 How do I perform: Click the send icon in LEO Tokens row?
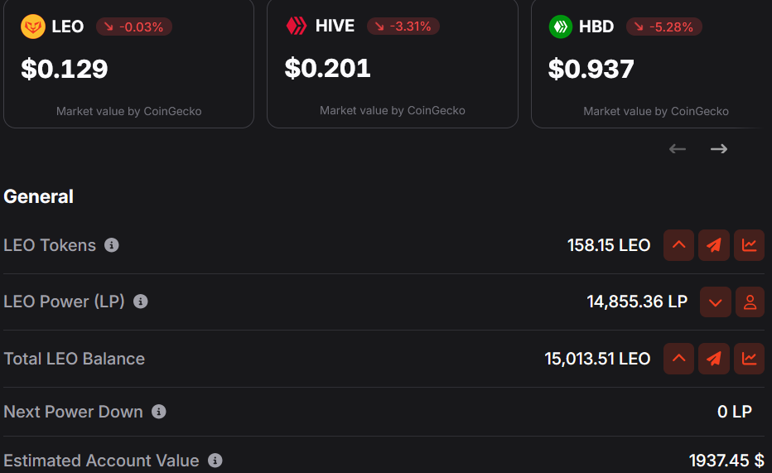tap(714, 245)
